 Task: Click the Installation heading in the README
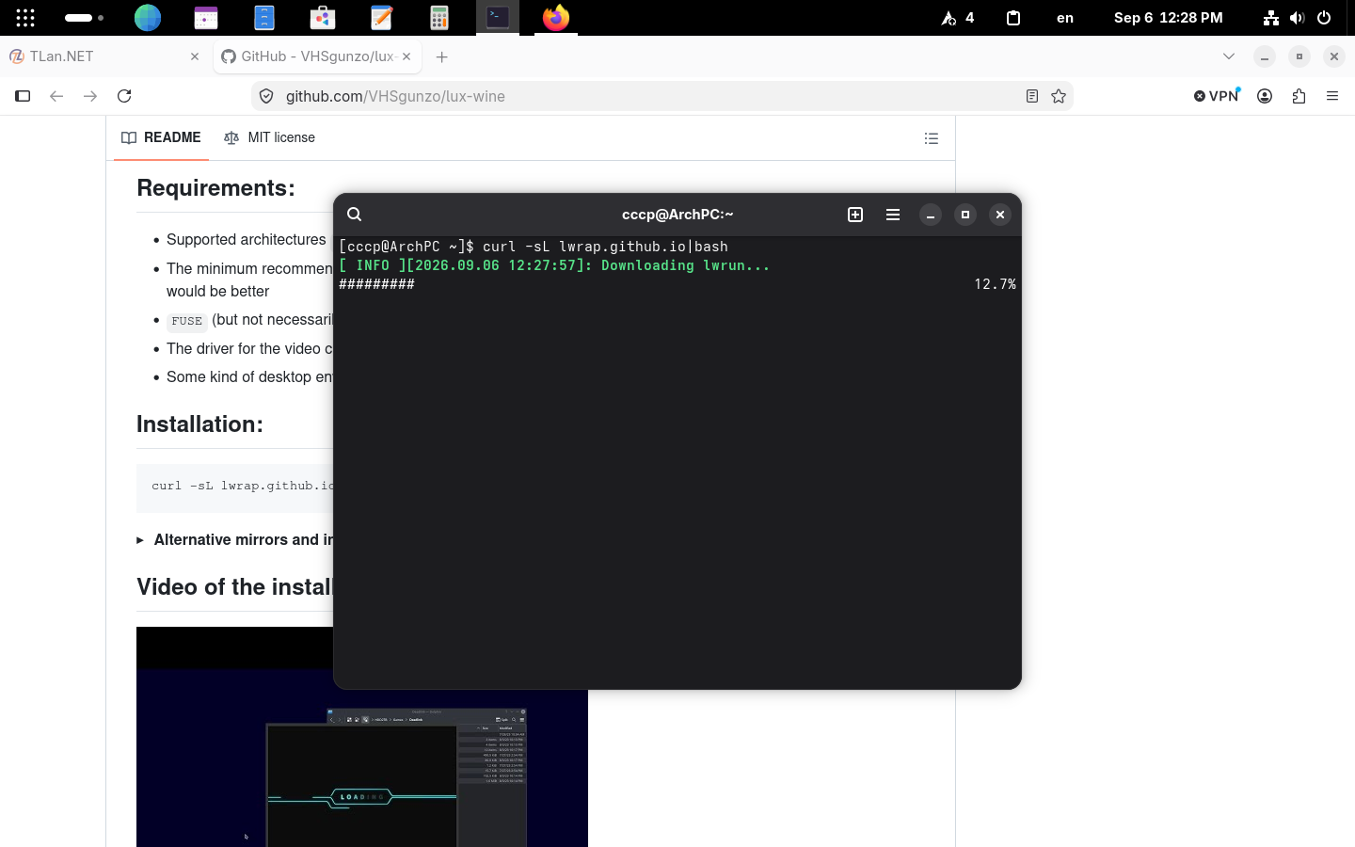coord(199,424)
